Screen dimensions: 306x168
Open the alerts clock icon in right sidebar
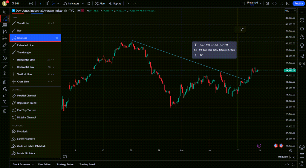coord(302,20)
